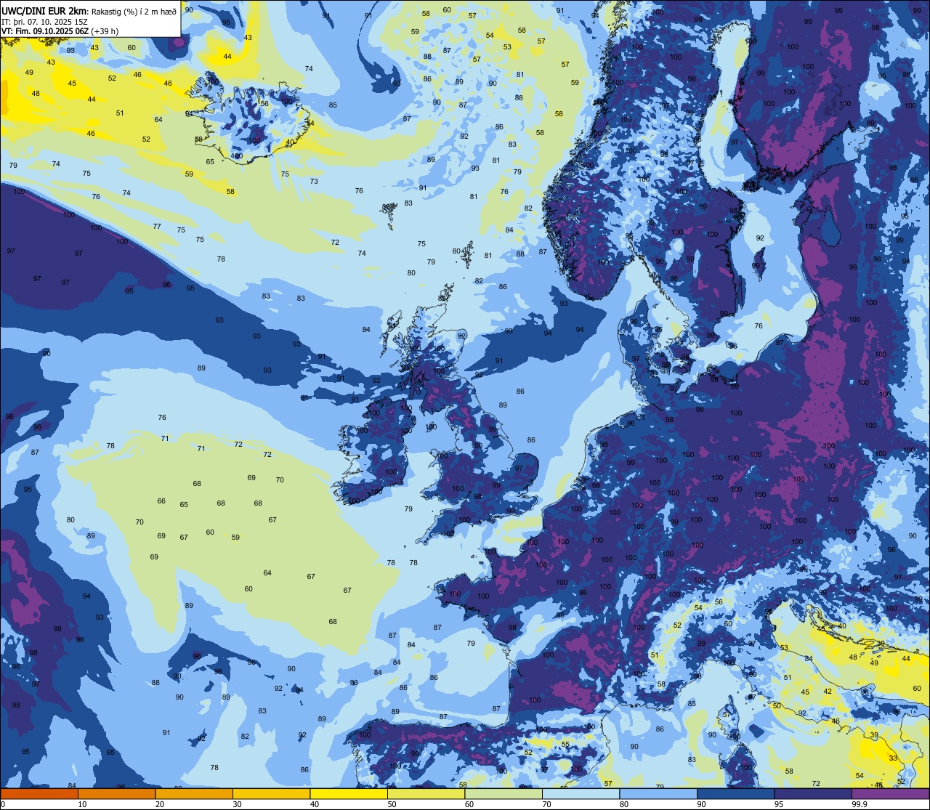Pick the 40–50% bright yellow legend segment
This screenshot has height=810, width=930.
[349, 793]
